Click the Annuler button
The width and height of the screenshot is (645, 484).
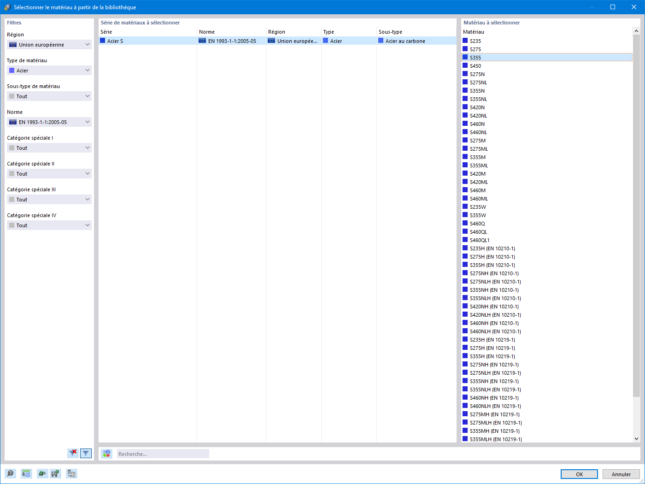621,474
